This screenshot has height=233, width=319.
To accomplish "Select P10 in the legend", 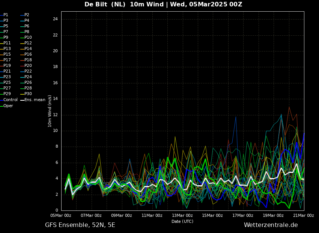I will [x=28, y=38].
